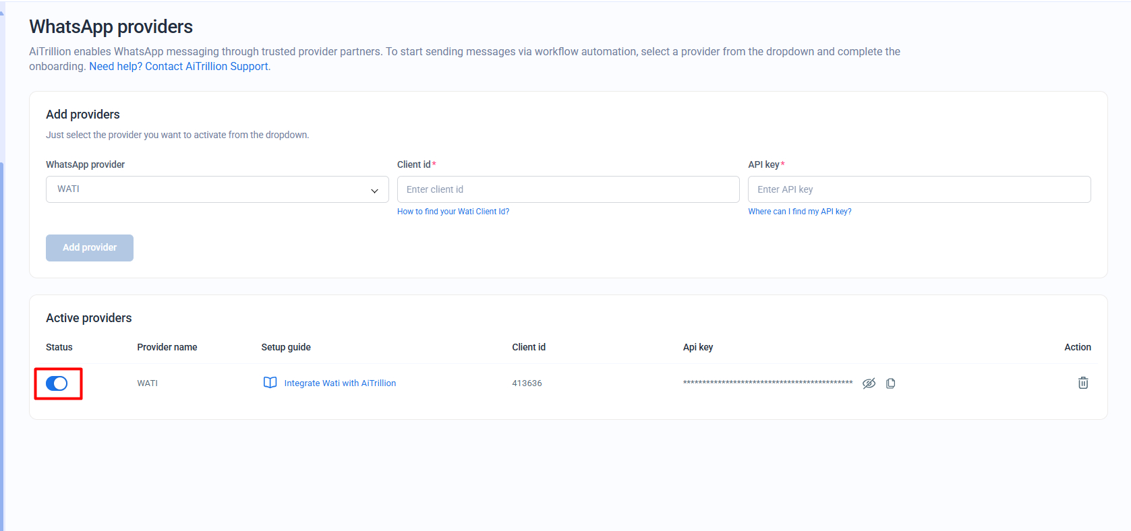
Task: Open the WhatsApp provider dropdown
Action: 217,189
